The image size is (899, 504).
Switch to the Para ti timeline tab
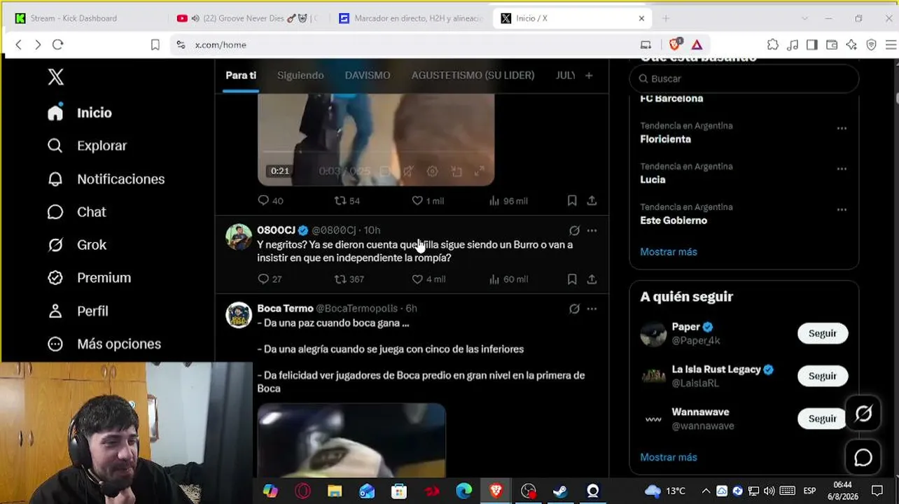click(241, 76)
